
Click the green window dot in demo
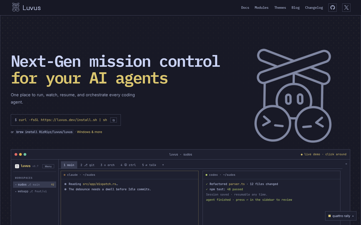[x=25, y=154]
